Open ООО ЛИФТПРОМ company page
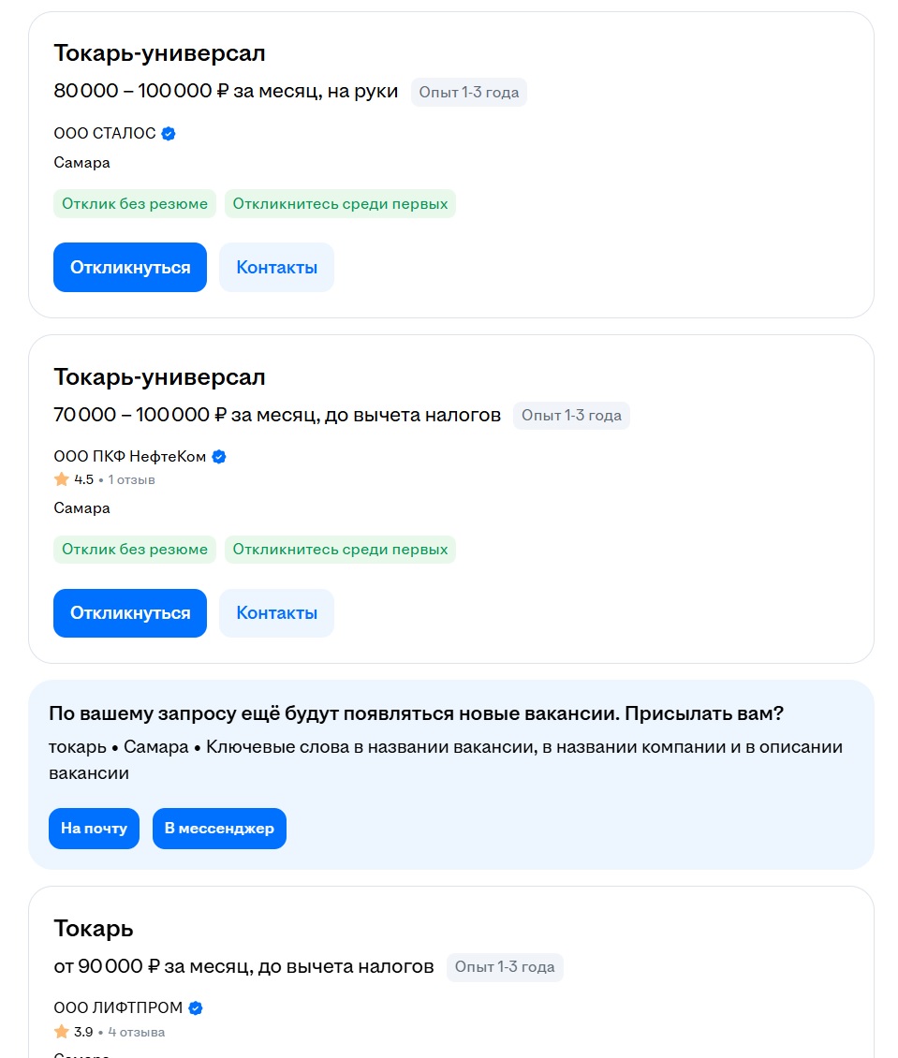This screenshot has height=1058, width=898. [119, 1008]
